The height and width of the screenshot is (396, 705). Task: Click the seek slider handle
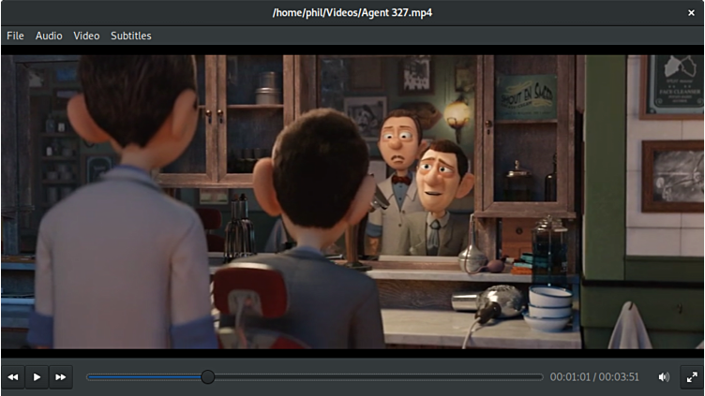[208, 377]
